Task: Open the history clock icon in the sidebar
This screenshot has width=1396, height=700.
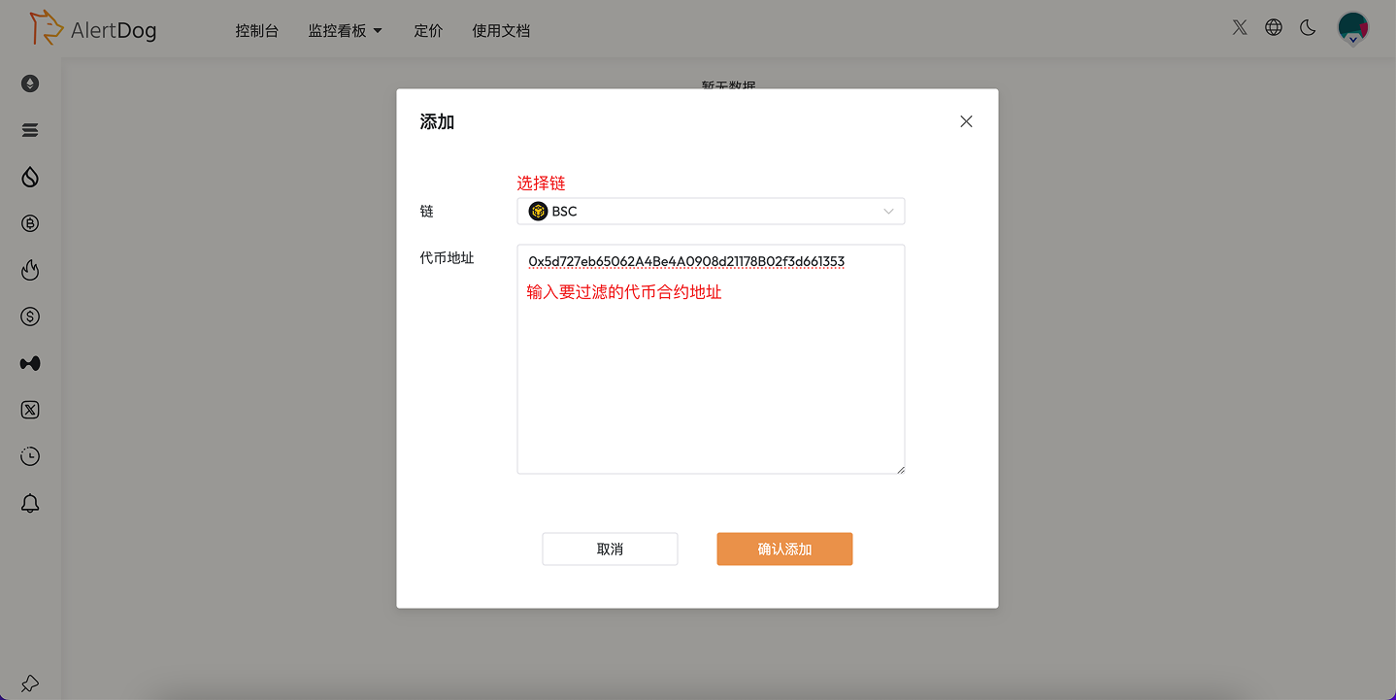Action: (29, 456)
